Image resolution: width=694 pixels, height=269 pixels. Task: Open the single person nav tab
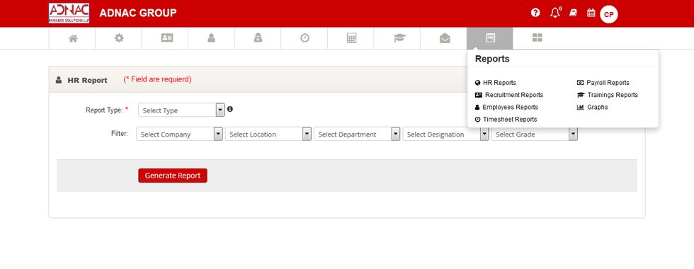(x=212, y=38)
